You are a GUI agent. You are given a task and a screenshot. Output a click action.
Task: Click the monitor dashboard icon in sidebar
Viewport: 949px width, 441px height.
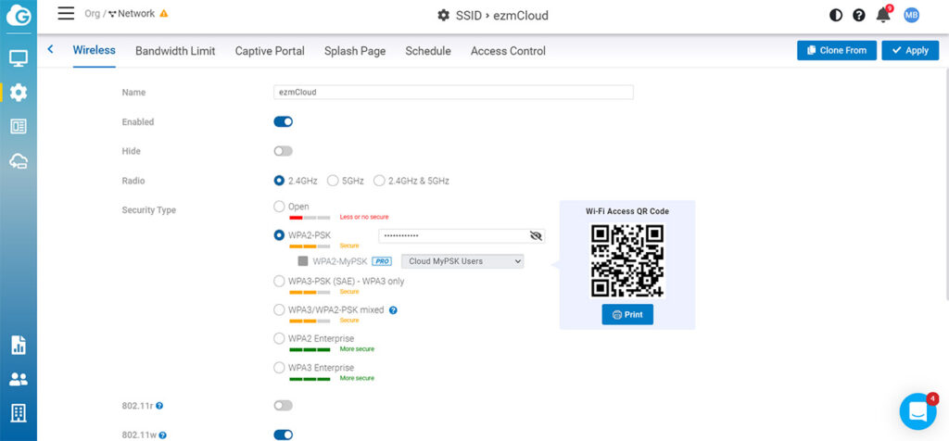pos(19,58)
